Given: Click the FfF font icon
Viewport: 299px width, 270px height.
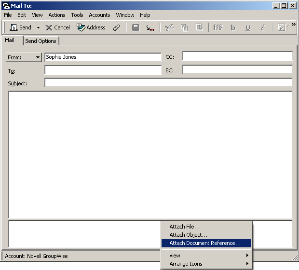Looking at the screenshot, I should 218,27.
